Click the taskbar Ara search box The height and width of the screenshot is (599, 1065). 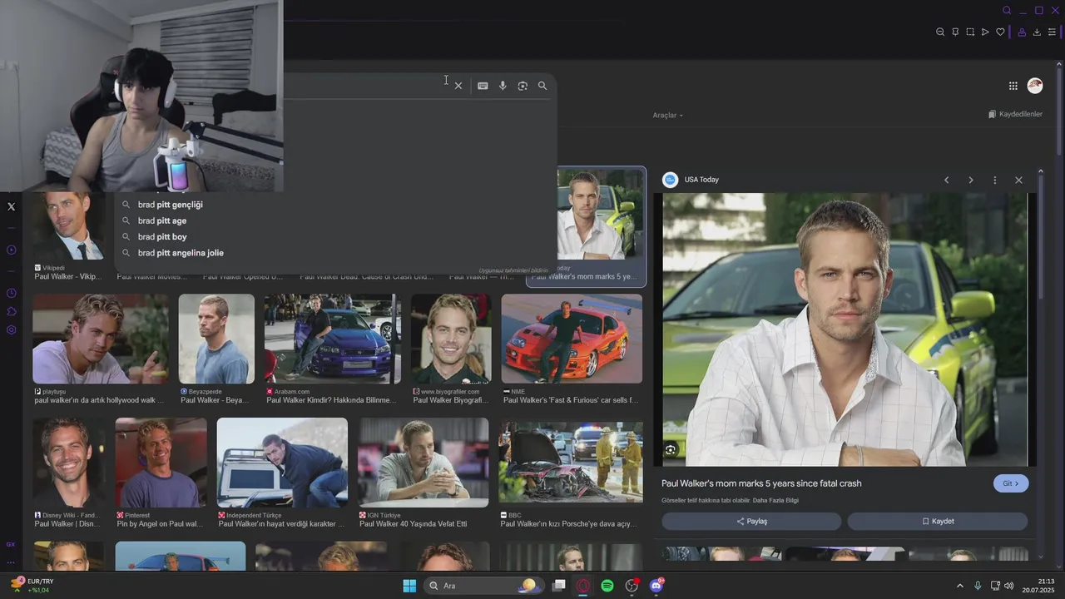[x=484, y=586]
